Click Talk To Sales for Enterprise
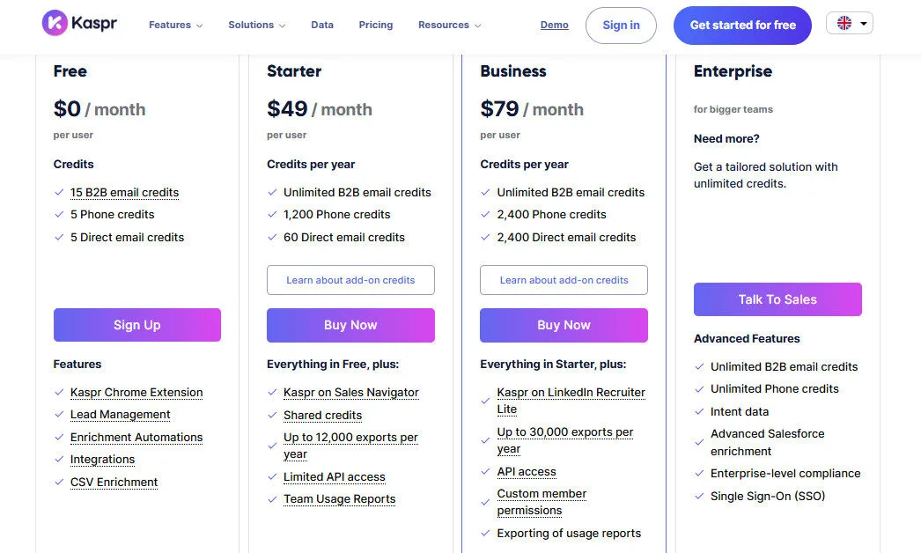Viewport: 921px width, 553px height. coord(777,299)
